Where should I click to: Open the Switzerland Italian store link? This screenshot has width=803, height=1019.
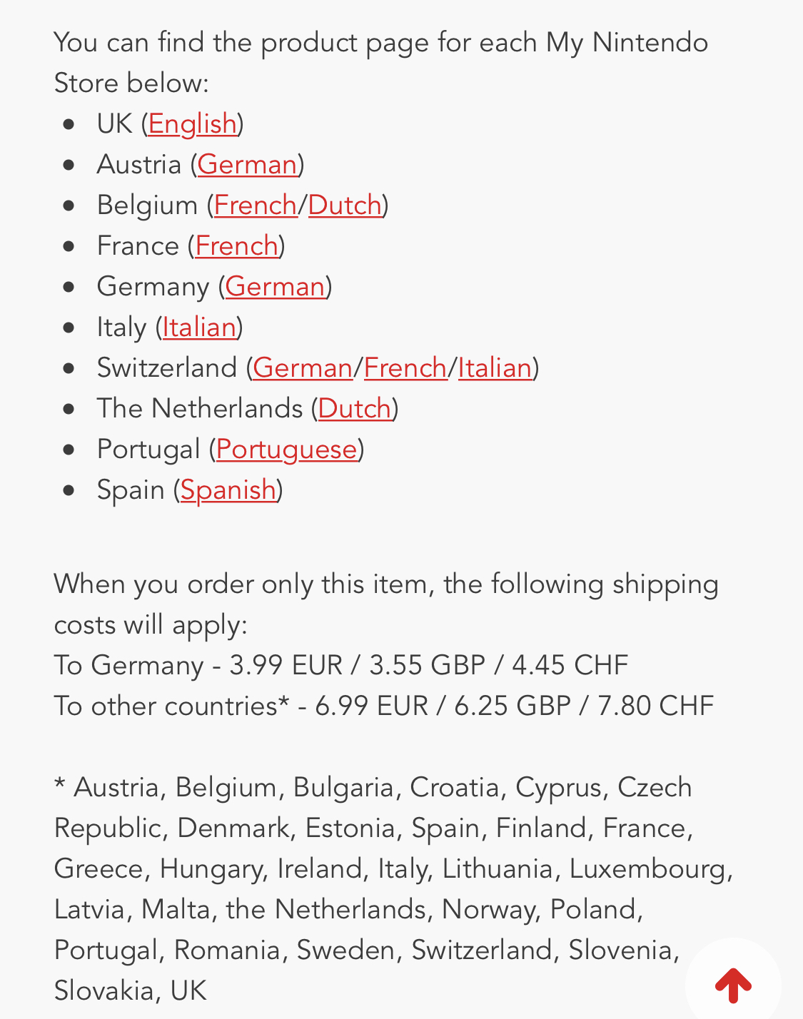click(495, 367)
